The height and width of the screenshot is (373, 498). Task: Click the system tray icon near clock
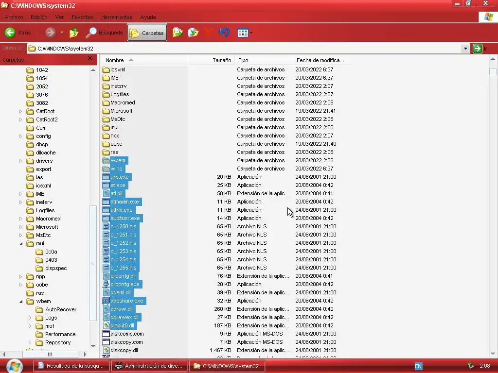coord(471,366)
